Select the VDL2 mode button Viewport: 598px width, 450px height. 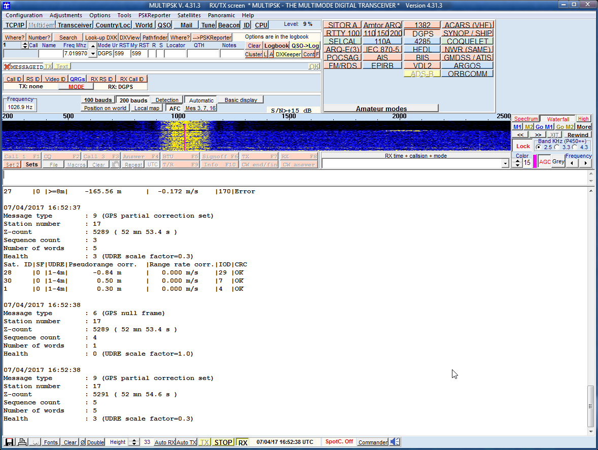[x=422, y=65]
